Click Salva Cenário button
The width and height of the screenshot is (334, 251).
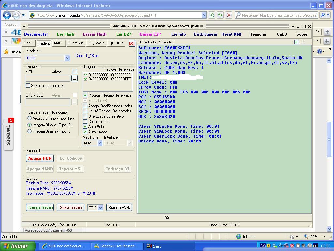click(71, 208)
